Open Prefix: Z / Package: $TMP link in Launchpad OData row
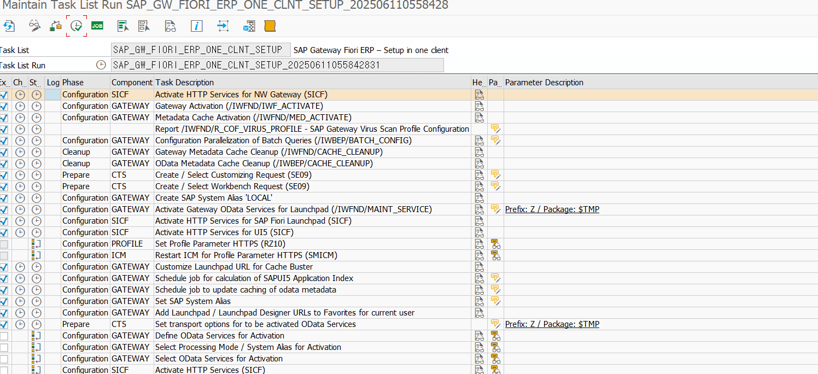This screenshot has height=374, width=818. coord(552,209)
